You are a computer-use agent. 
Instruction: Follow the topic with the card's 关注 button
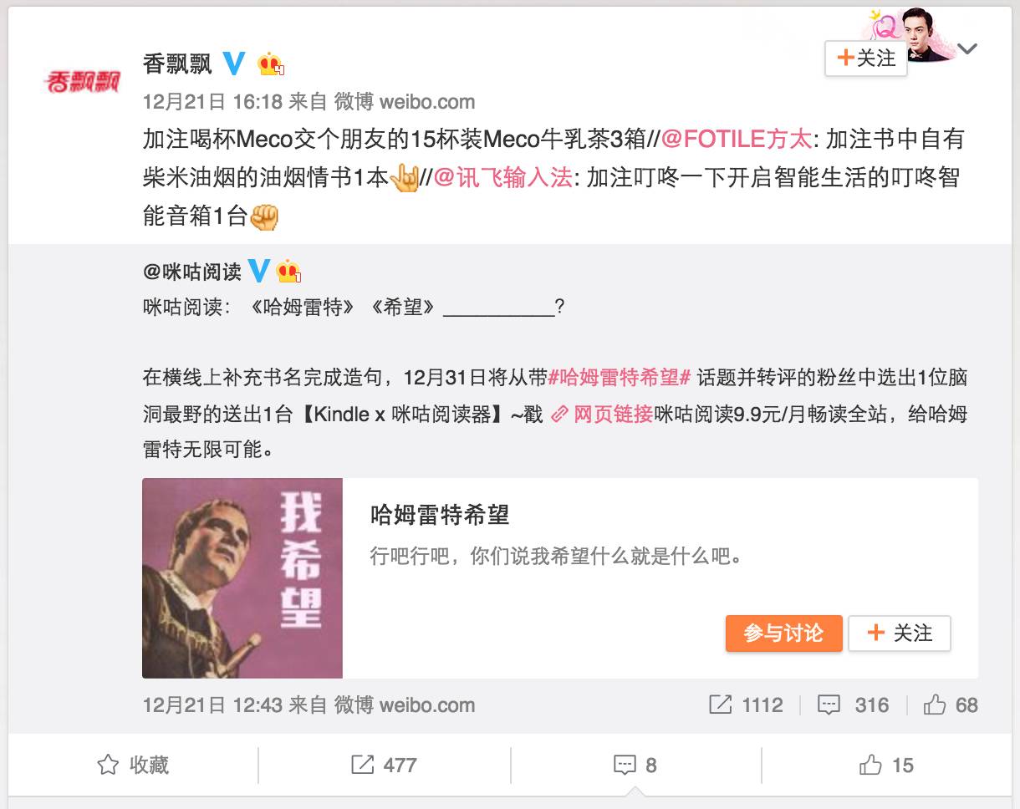(x=900, y=633)
